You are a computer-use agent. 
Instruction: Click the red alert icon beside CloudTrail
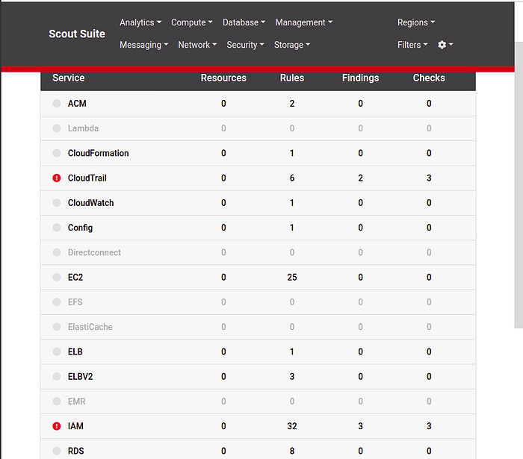tap(57, 178)
